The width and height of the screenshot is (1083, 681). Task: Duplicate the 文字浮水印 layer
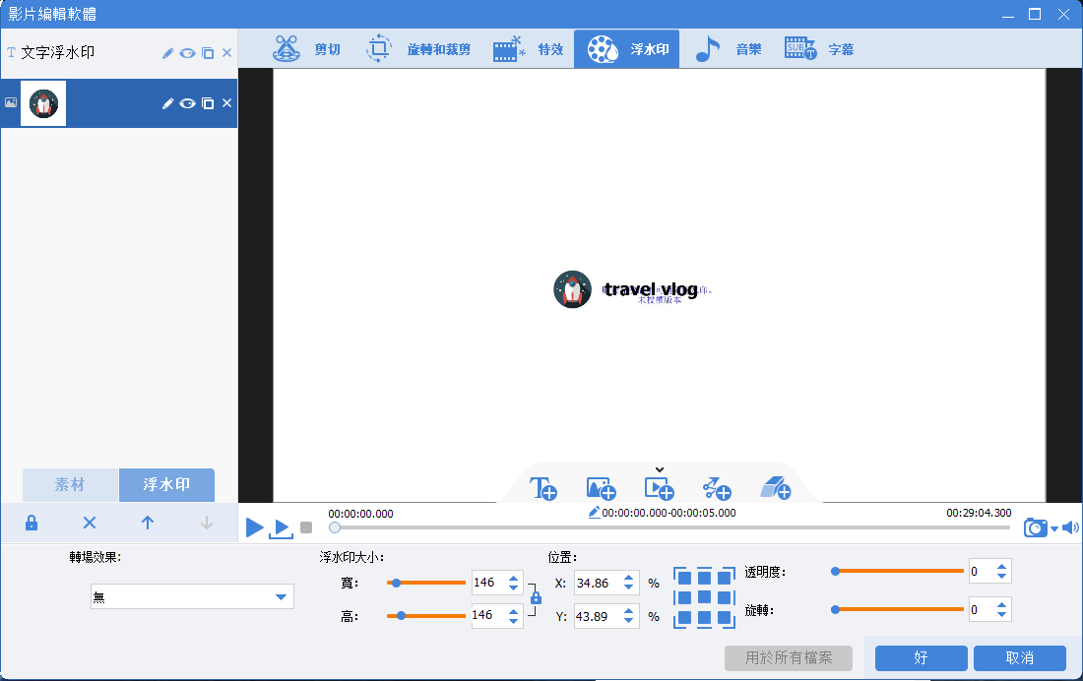[x=208, y=53]
